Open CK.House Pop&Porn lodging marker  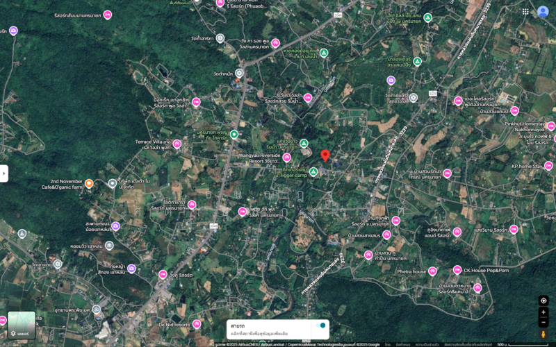pos(457,270)
